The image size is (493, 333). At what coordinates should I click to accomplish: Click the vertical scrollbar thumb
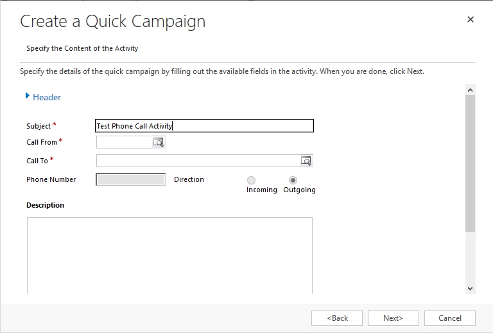(x=471, y=164)
